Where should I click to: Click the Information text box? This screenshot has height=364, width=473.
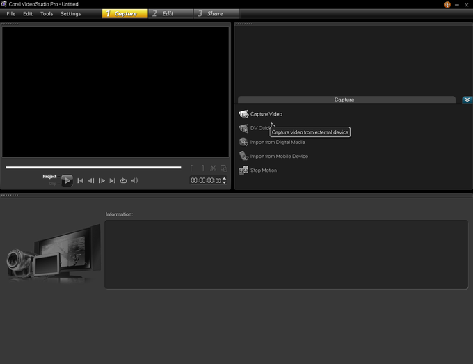(x=287, y=255)
